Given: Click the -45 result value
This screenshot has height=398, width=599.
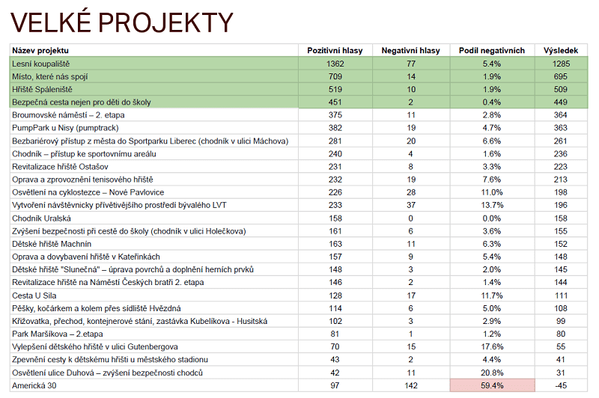Looking at the screenshot, I should pos(561,385).
